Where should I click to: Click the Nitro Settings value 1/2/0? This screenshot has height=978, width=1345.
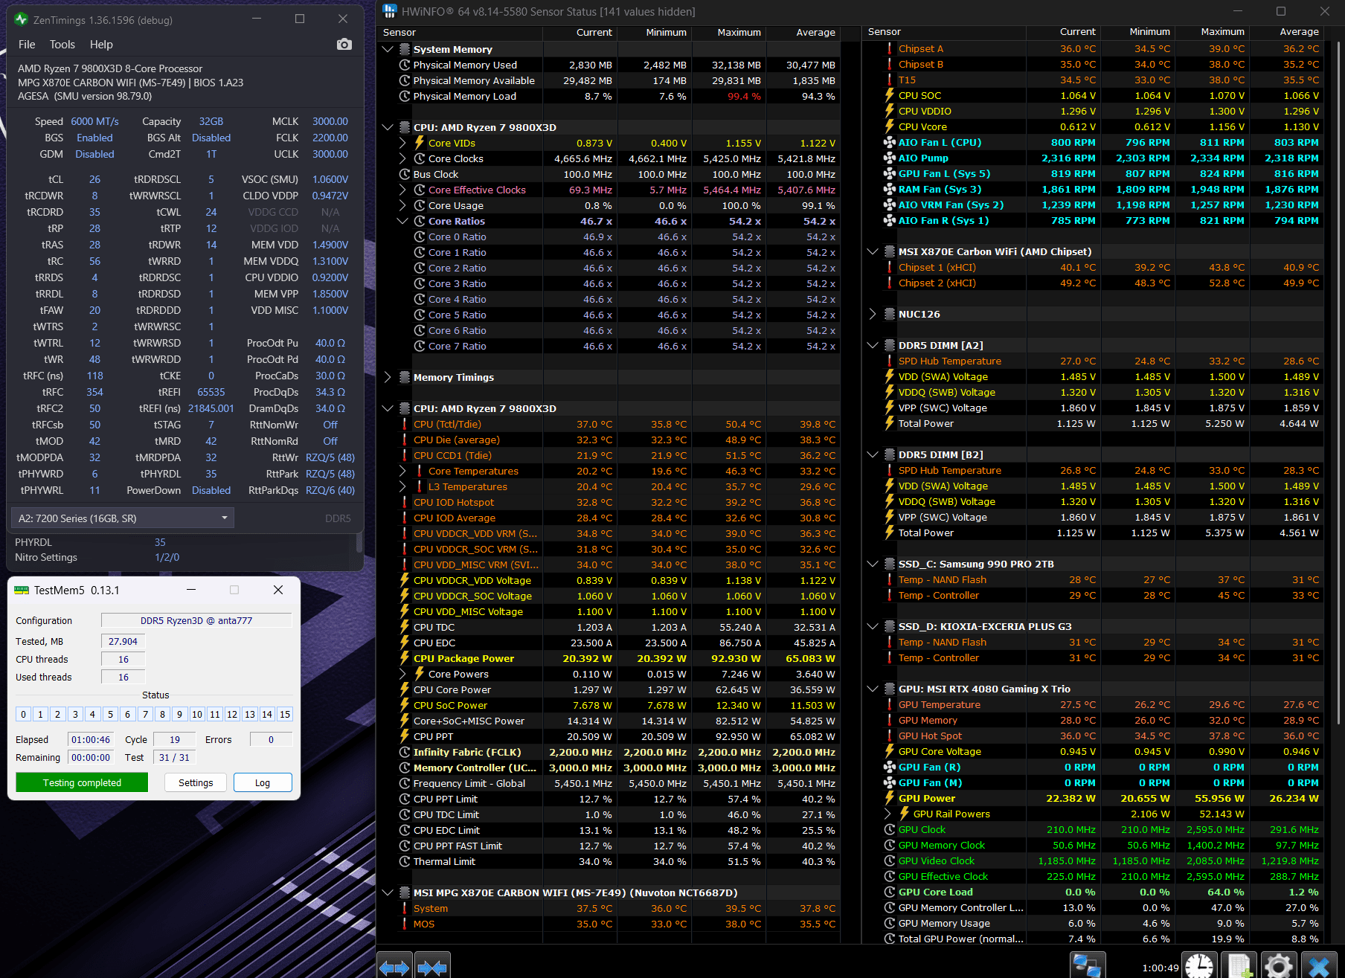167,557
